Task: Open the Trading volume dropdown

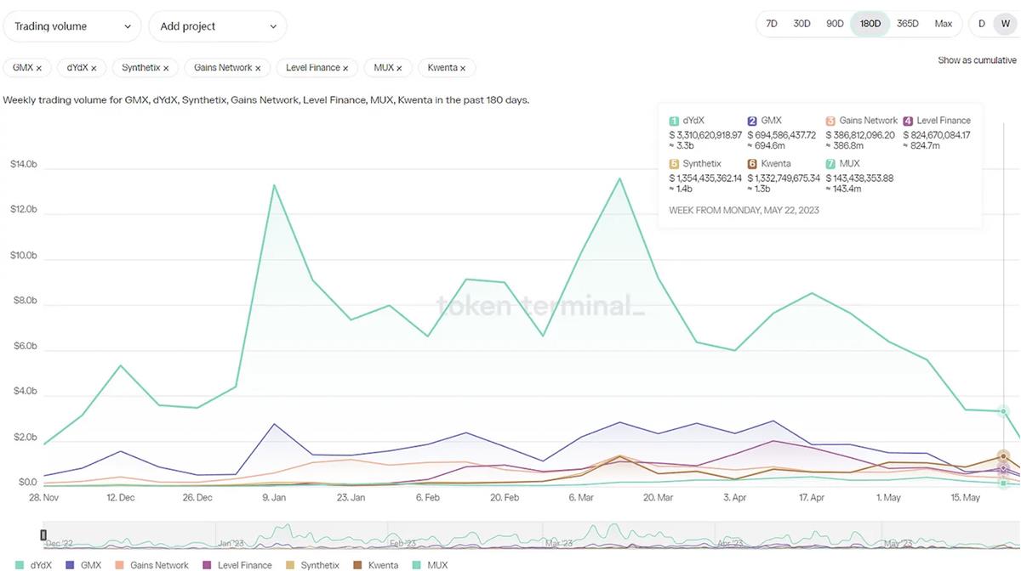Action: click(72, 26)
